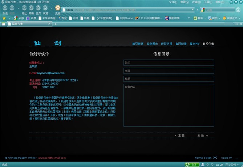Screen dimensions: 243x167
Task: Open the 17173仙剑 bookmark
Action: click(148, 18)
